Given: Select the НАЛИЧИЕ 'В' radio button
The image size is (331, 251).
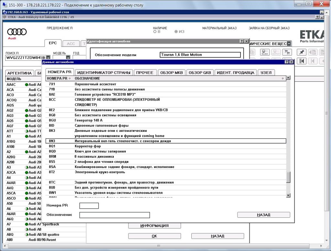Looking at the screenshot, I should pos(155,32).
